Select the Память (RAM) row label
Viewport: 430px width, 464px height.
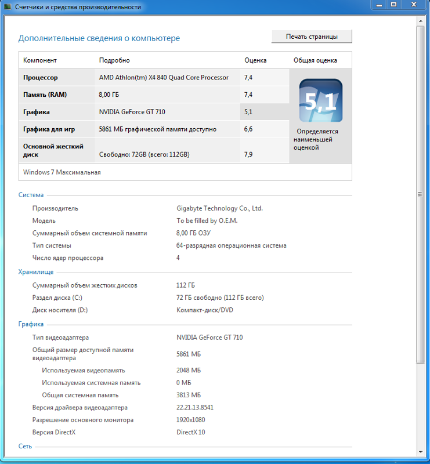coord(45,95)
